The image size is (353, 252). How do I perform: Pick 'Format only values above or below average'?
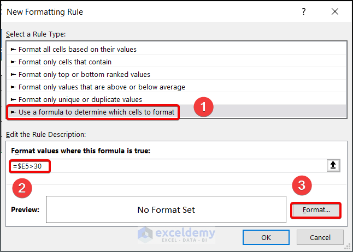(102, 87)
